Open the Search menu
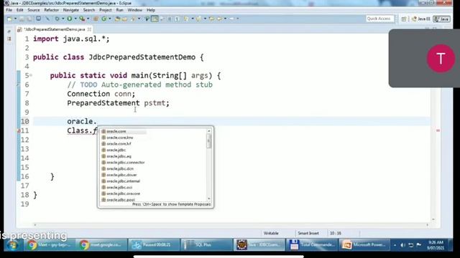 (x=89, y=10)
